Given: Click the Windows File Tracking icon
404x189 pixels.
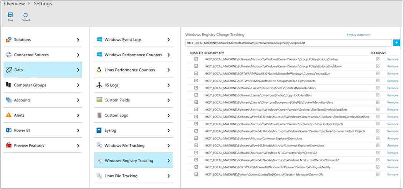Looking at the screenshot, I should pos(99,145).
